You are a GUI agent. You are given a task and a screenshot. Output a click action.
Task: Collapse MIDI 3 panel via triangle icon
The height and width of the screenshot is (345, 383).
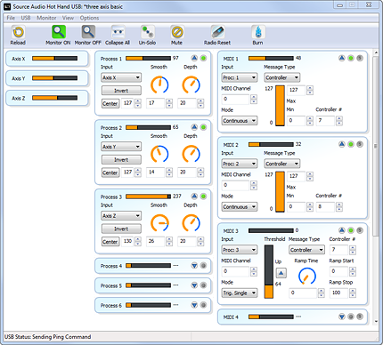point(342,230)
